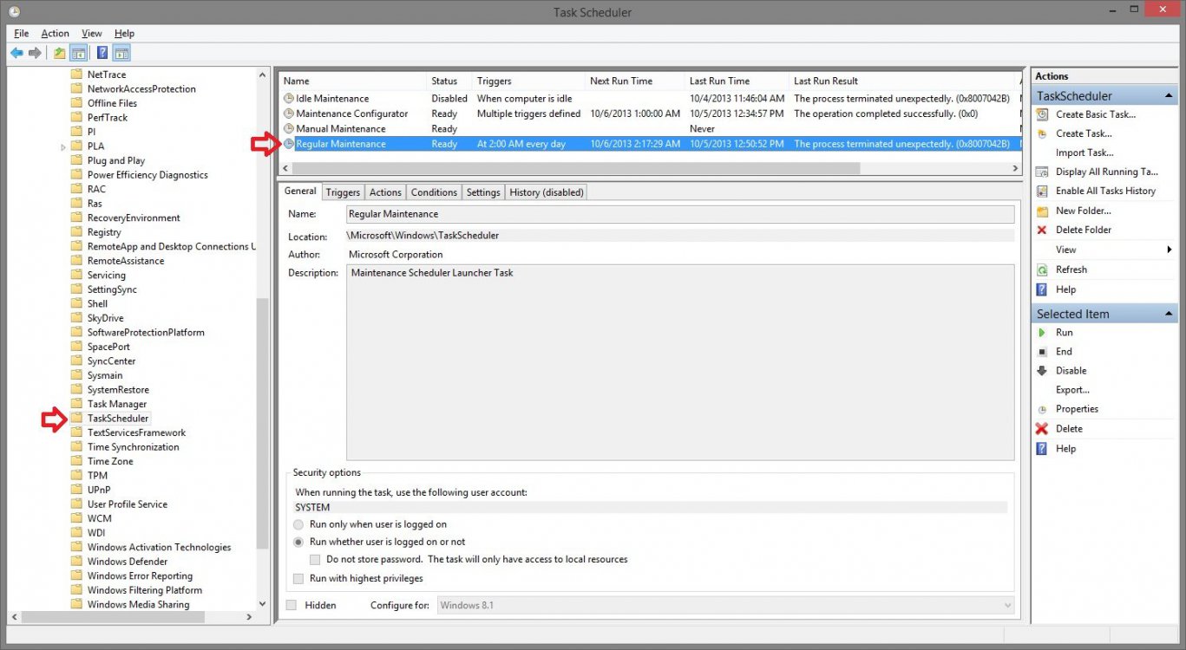This screenshot has width=1186, height=650.
Task: Toggle the Show/Hide Action Pane icon
Action: click(x=121, y=53)
